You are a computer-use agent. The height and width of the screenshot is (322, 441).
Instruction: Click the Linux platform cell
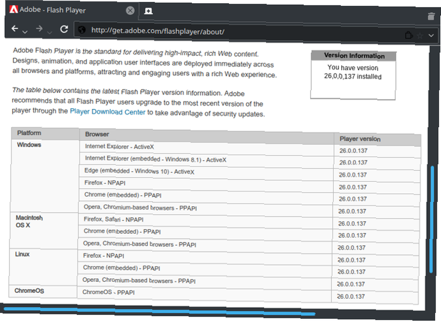[43, 267]
